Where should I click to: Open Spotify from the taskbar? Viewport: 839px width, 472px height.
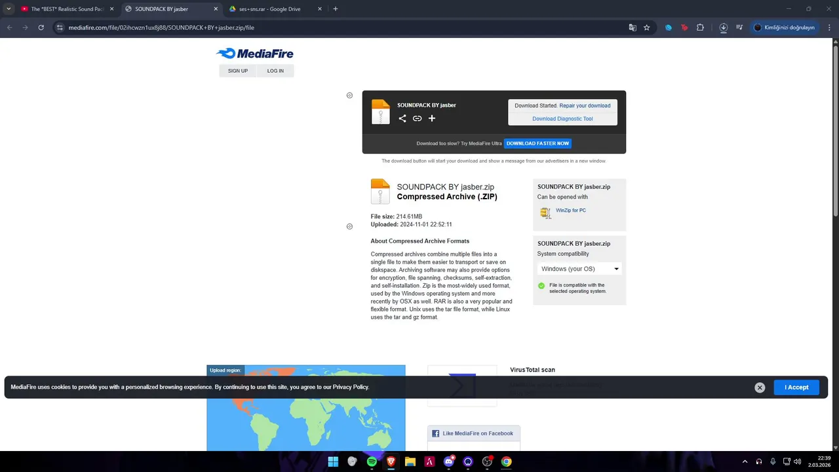pyautogui.click(x=372, y=462)
